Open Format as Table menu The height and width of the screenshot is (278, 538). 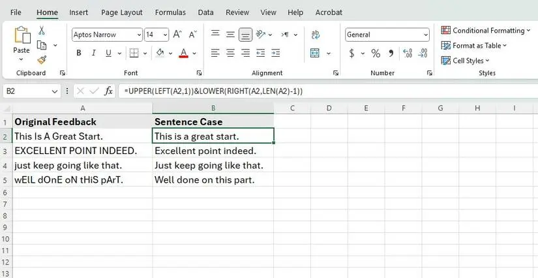[473, 46]
